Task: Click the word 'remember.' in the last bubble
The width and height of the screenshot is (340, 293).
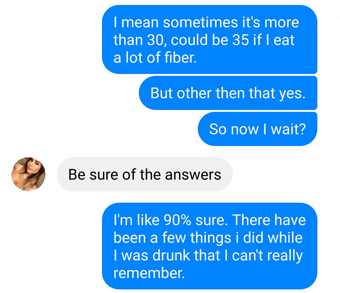Action: click(x=149, y=274)
